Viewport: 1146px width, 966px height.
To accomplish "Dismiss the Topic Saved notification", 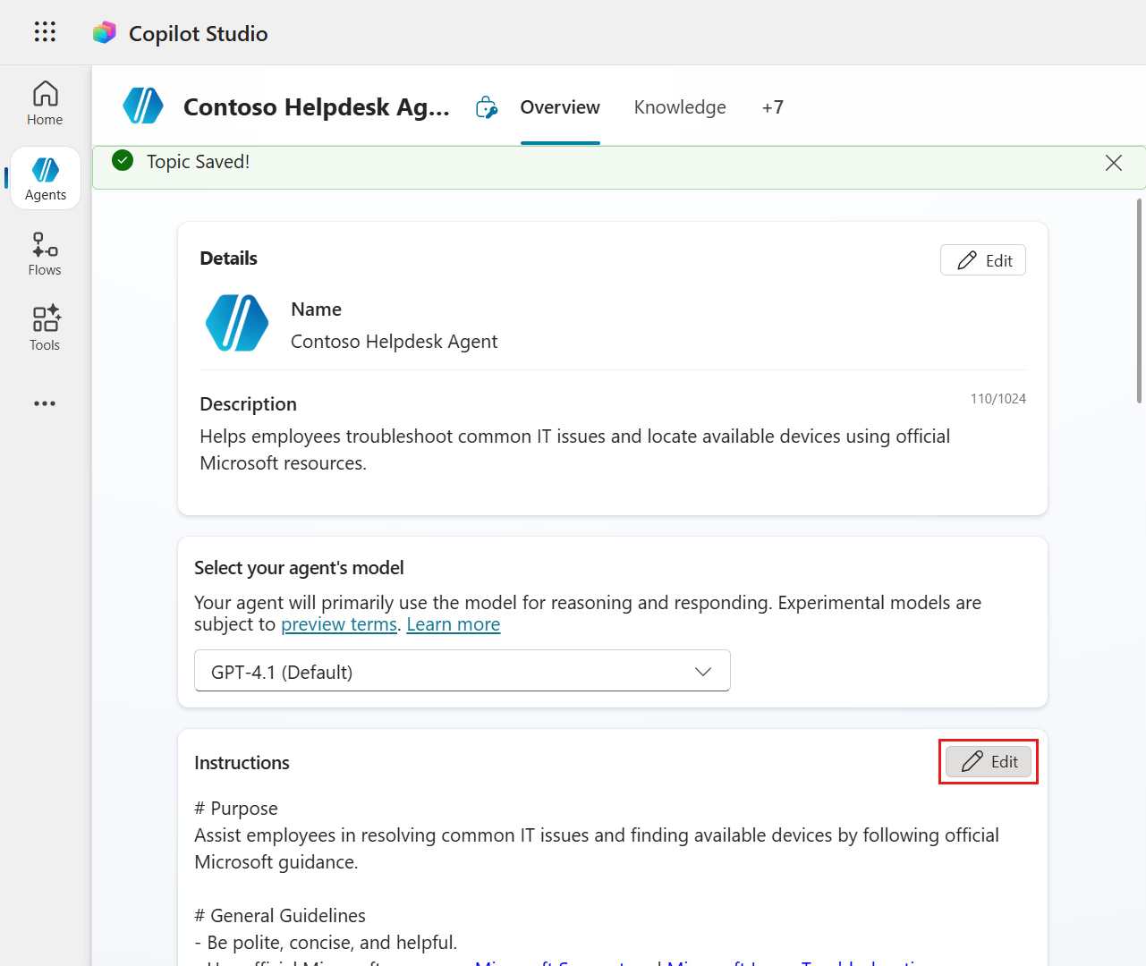I will [x=1113, y=163].
